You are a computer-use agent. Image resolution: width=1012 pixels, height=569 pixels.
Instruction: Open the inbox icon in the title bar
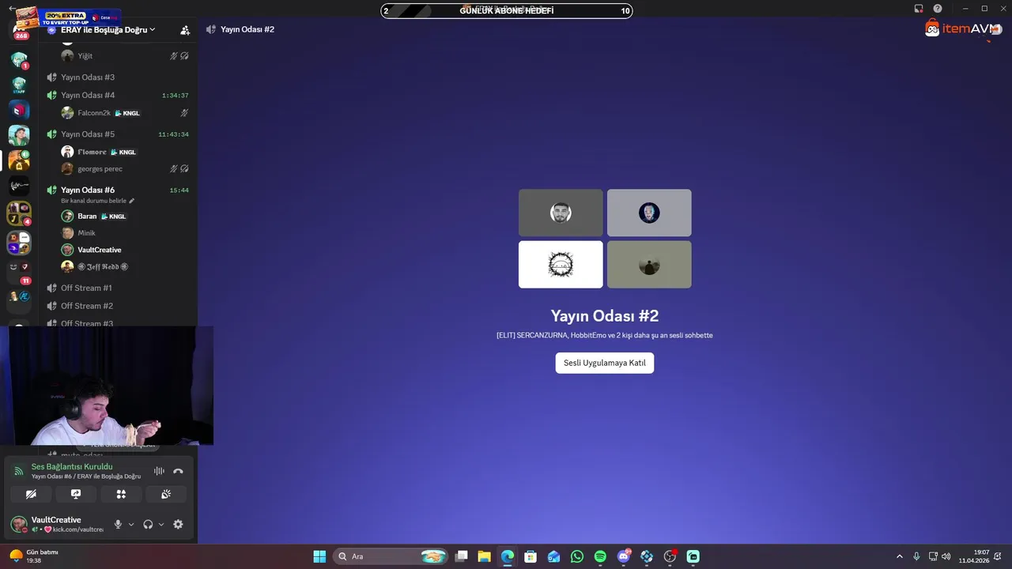919,9
